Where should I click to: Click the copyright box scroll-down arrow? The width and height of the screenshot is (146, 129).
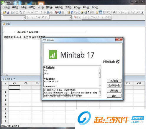[x=100, y=96]
